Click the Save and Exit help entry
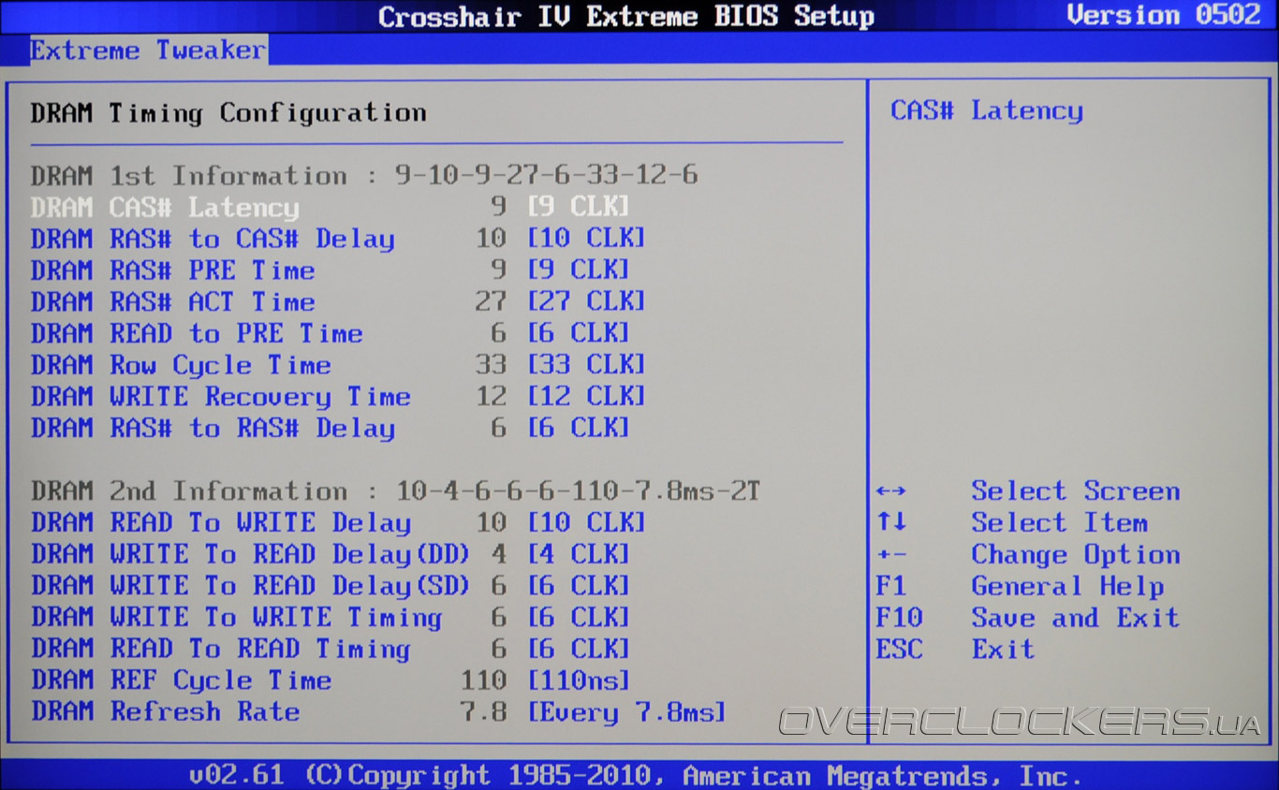Image resolution: width=1279 pixels, height=790 pixels. 1076,618
